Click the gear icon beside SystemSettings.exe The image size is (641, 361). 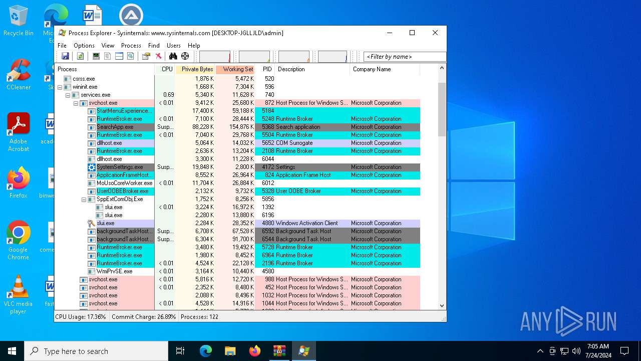click(x=91, y=167)
